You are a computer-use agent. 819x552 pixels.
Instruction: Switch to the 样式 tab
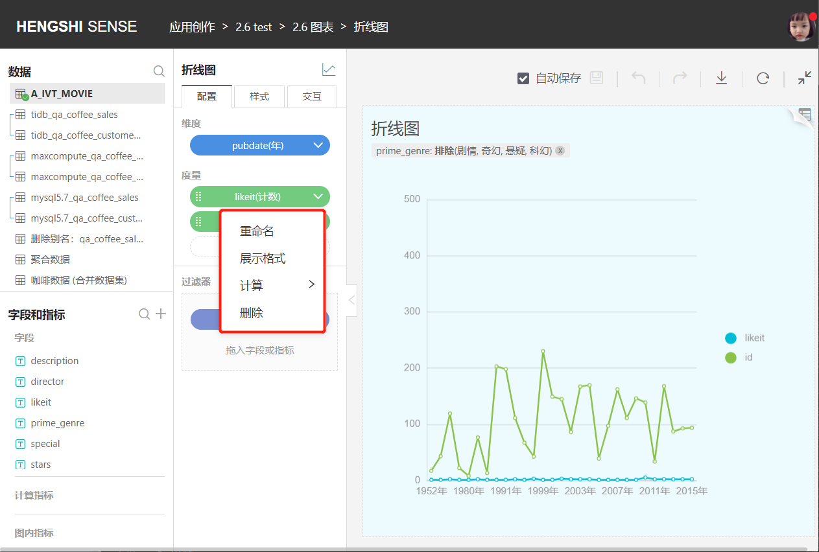(259, 96)
